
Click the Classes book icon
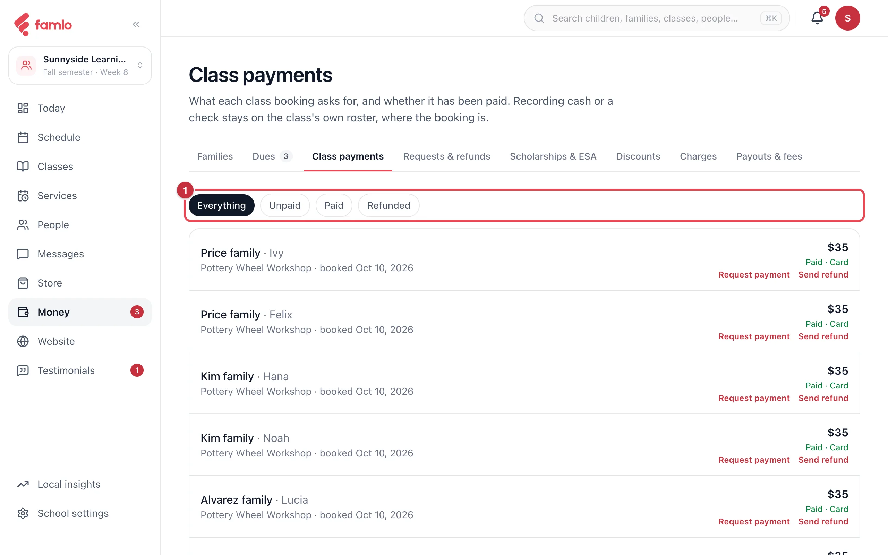pos(23,166)
